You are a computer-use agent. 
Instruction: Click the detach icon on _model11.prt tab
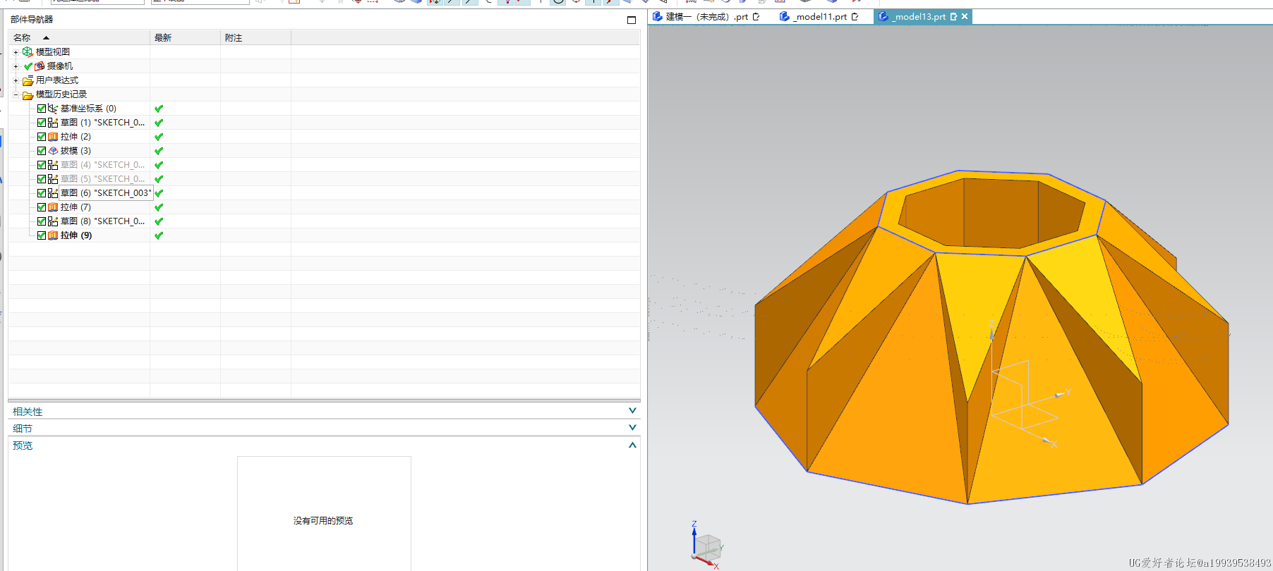[855, 16]
